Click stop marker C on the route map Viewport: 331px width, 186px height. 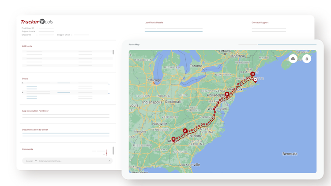[x=253, y=74]
